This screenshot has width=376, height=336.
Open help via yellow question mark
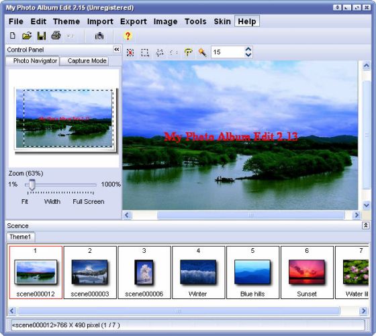pos(128,36)
